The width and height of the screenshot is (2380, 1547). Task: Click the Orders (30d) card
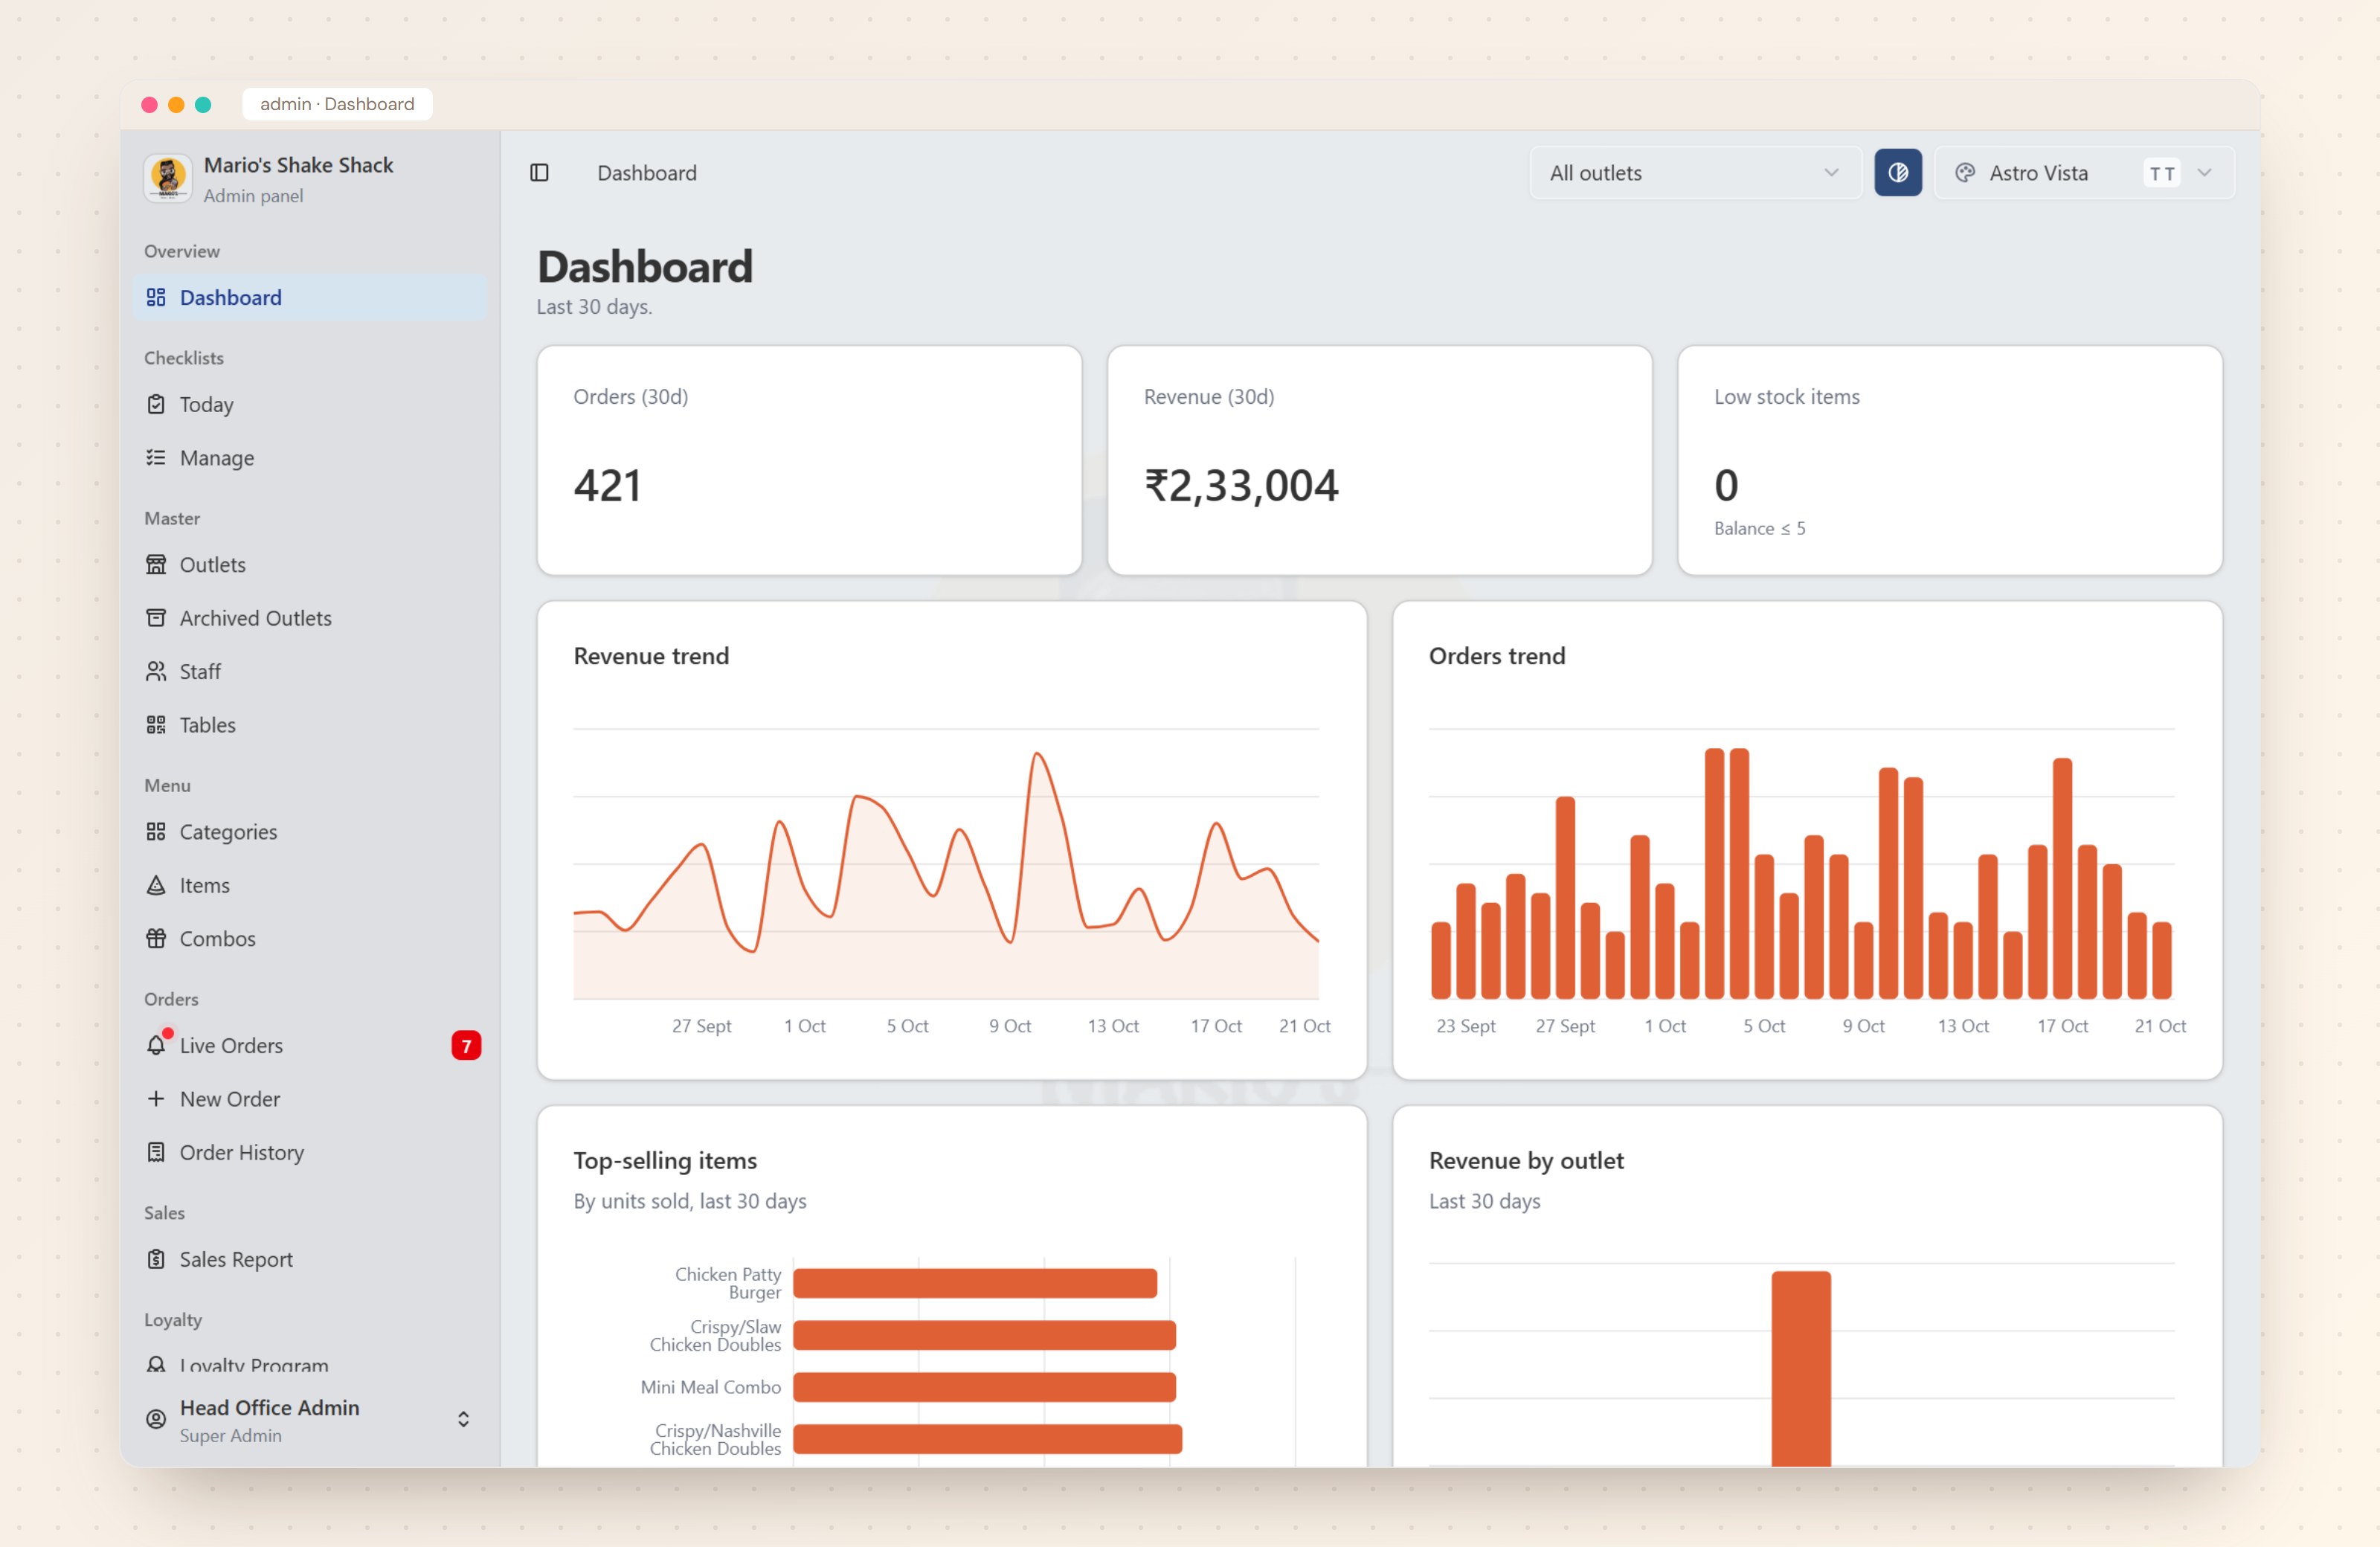coord(809,460)
